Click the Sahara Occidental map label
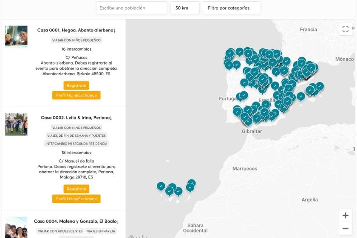The image size is (357, 238). click(x=195, y=228)
